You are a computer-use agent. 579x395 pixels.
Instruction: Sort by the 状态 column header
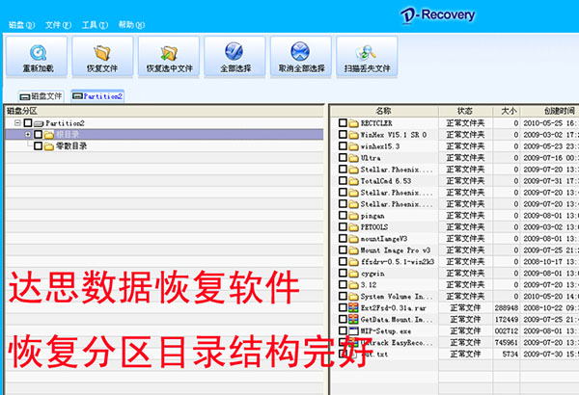(465, 111)
